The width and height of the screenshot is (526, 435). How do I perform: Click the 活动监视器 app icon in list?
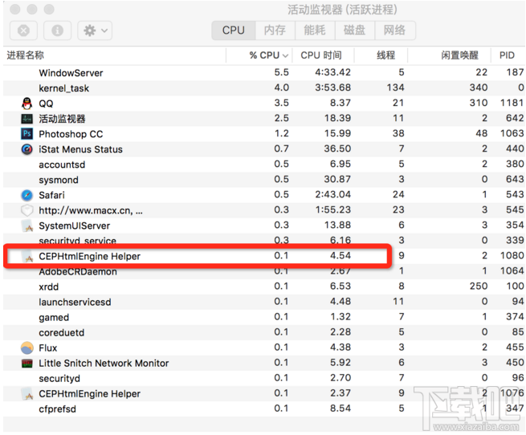coord(27,119)
